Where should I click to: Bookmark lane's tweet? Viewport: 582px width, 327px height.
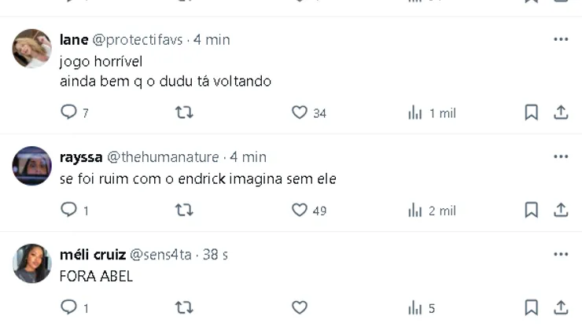(x=532, y=113)
